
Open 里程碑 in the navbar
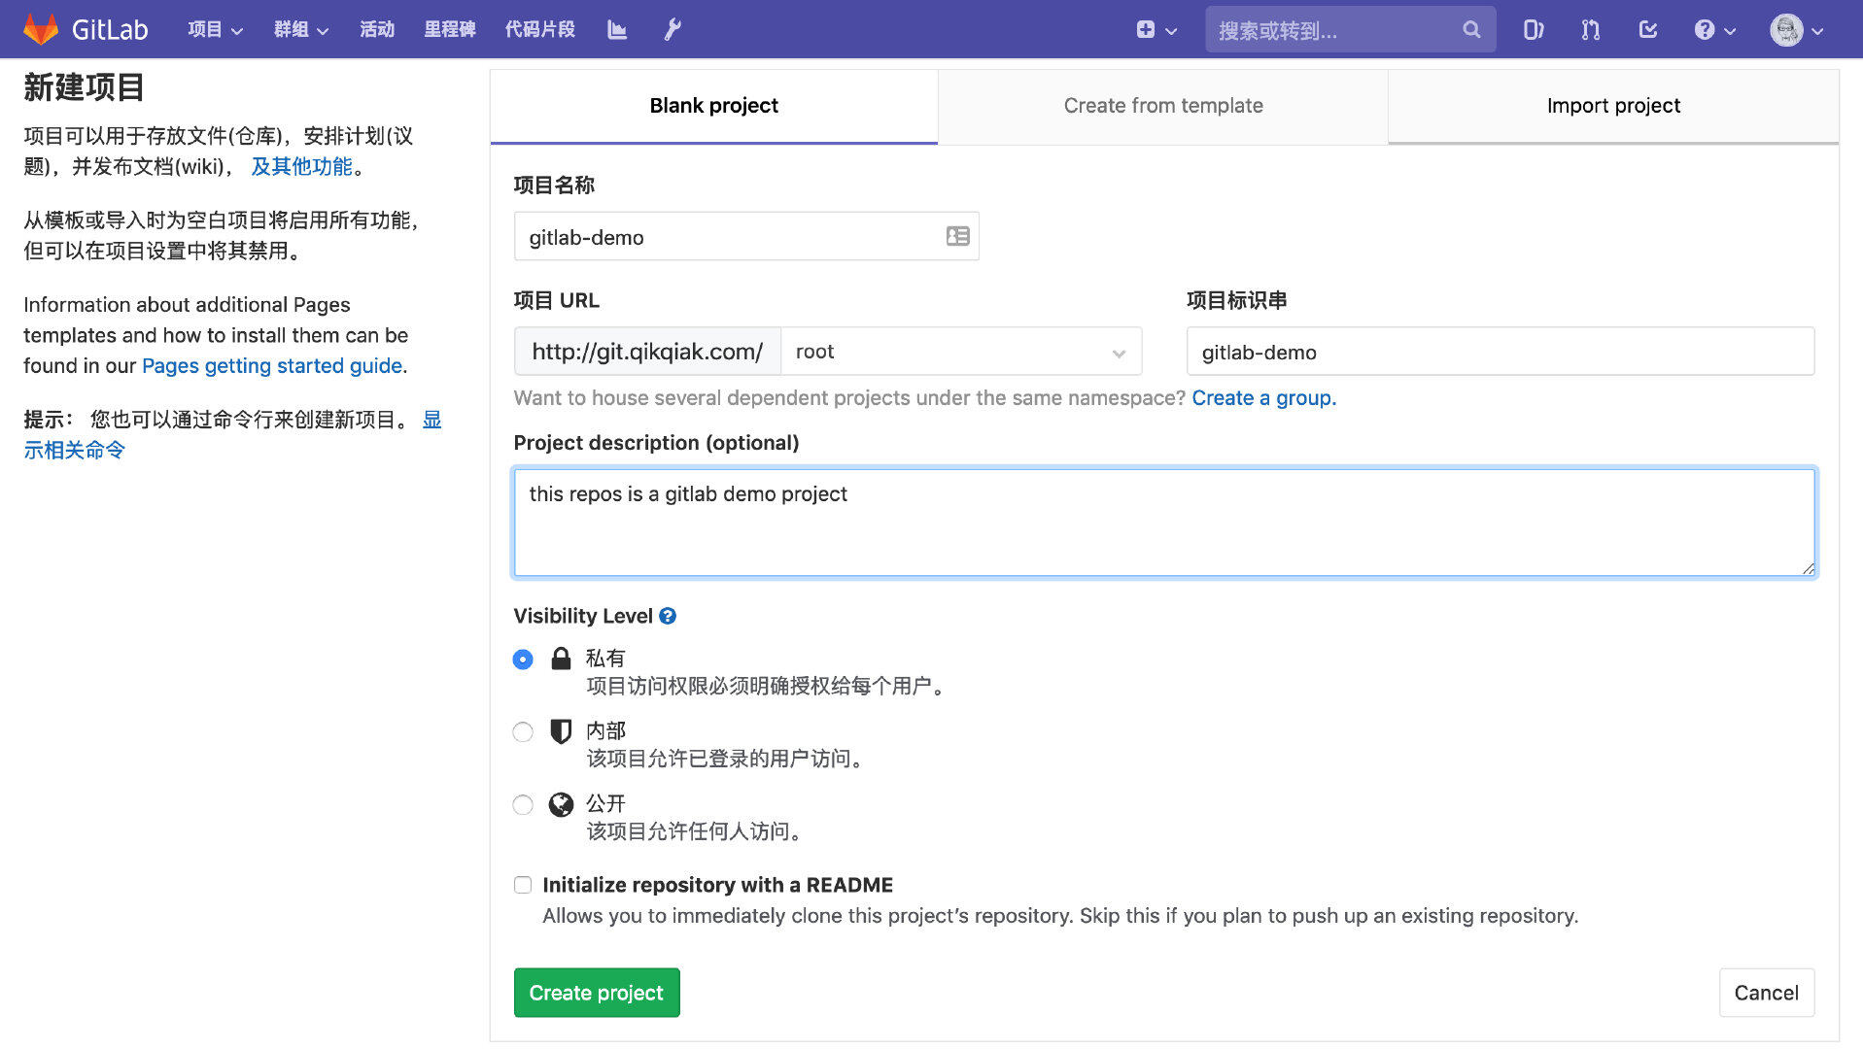(450, 29)
